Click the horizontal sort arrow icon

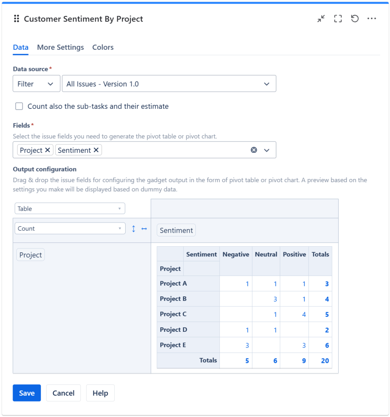pos(144,229)
